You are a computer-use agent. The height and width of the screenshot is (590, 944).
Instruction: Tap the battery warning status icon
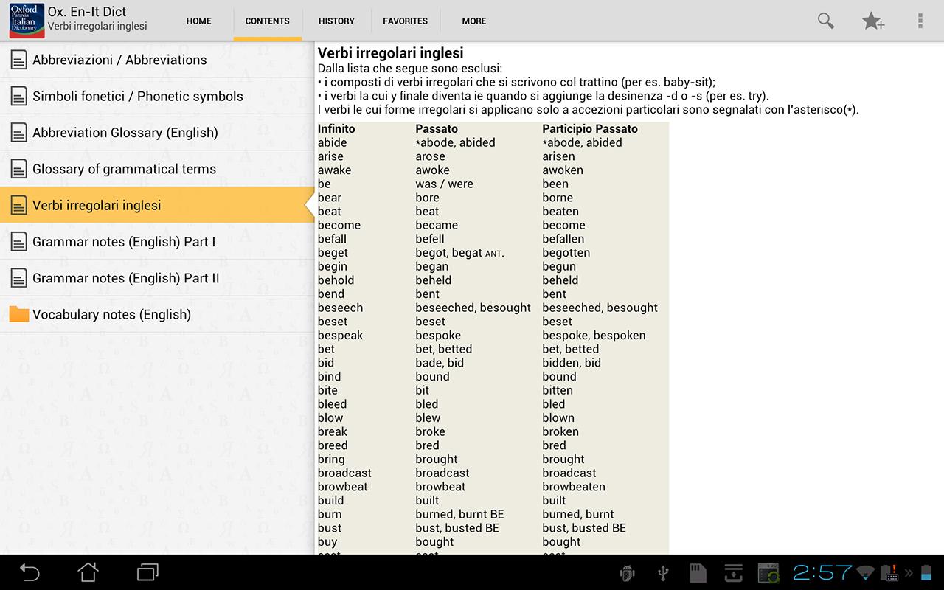(890, 572)
